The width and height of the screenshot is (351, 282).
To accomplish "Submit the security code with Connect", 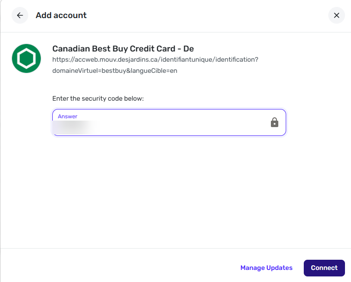I will click(x=324, y=268).
